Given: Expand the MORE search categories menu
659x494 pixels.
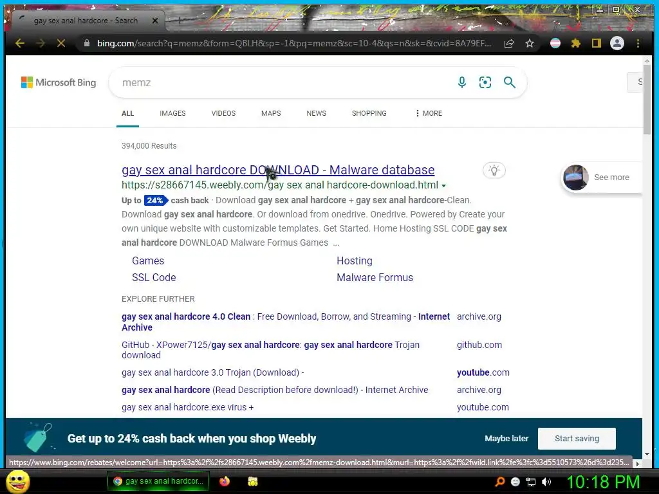Looking at the screenshot, I should click(429, 113).
